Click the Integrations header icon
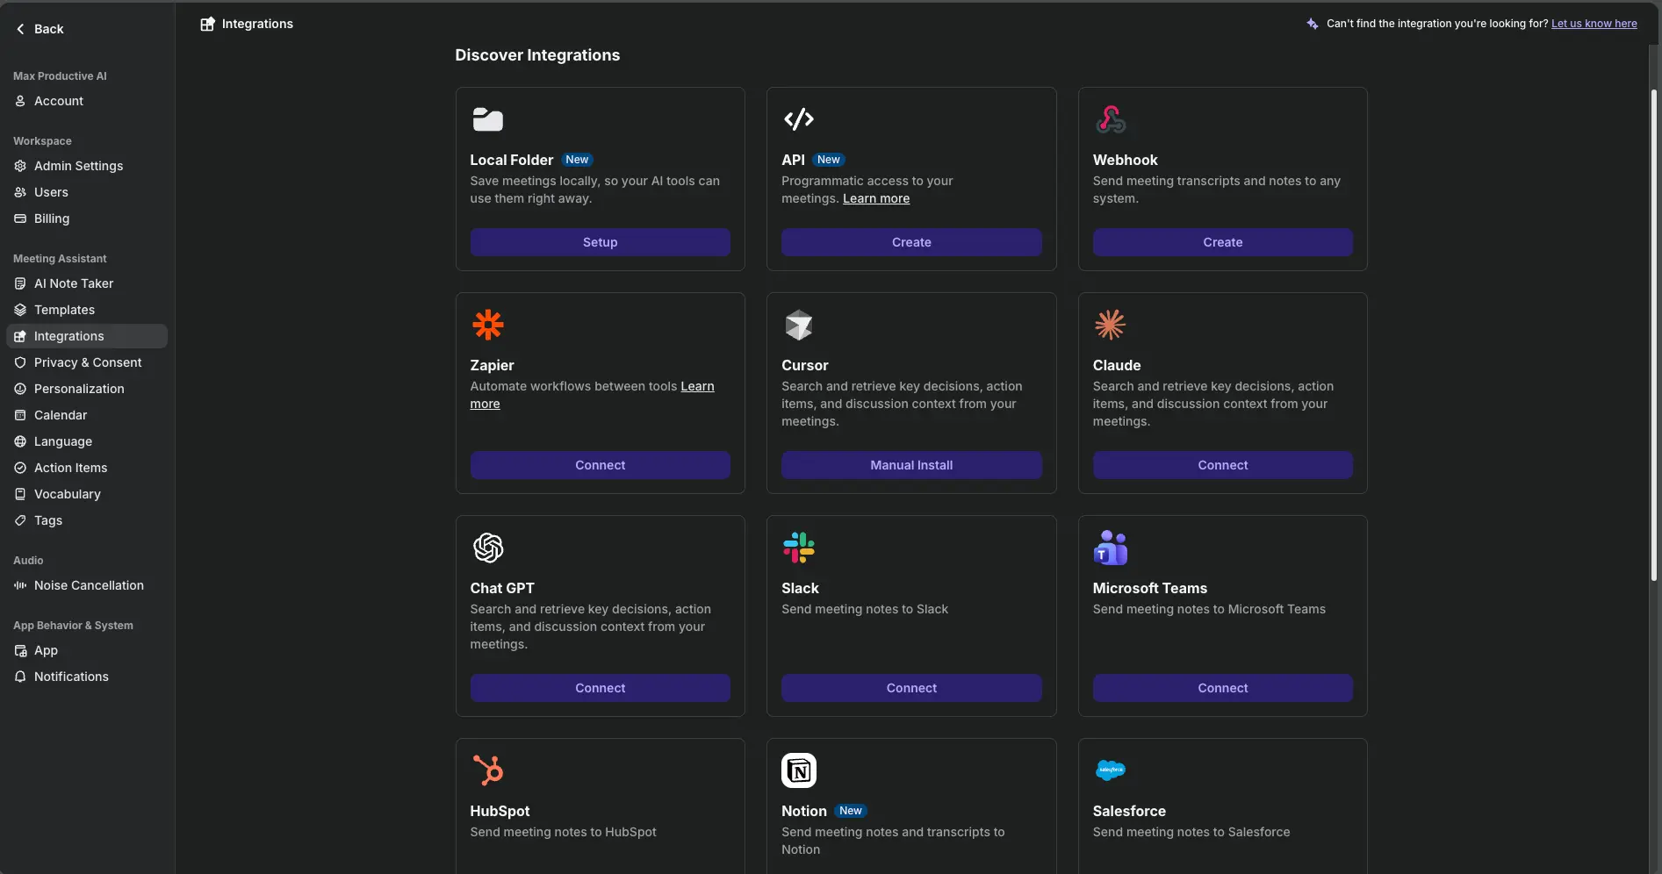1662x874 pixels. pyautogui.click(x=207, y=24)
